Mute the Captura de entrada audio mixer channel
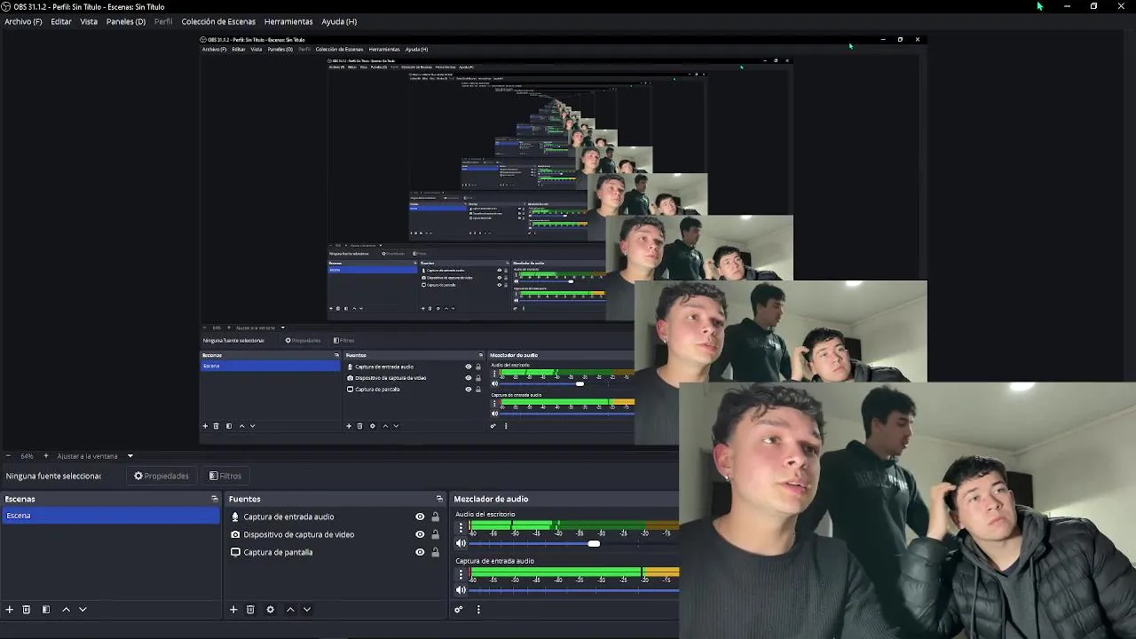This screenshot has width=1136, height=639. tap(461, 590)
